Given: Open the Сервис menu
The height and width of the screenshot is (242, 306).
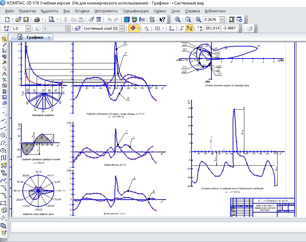Looking at the screenshot, I should click(x=160, y=11).
